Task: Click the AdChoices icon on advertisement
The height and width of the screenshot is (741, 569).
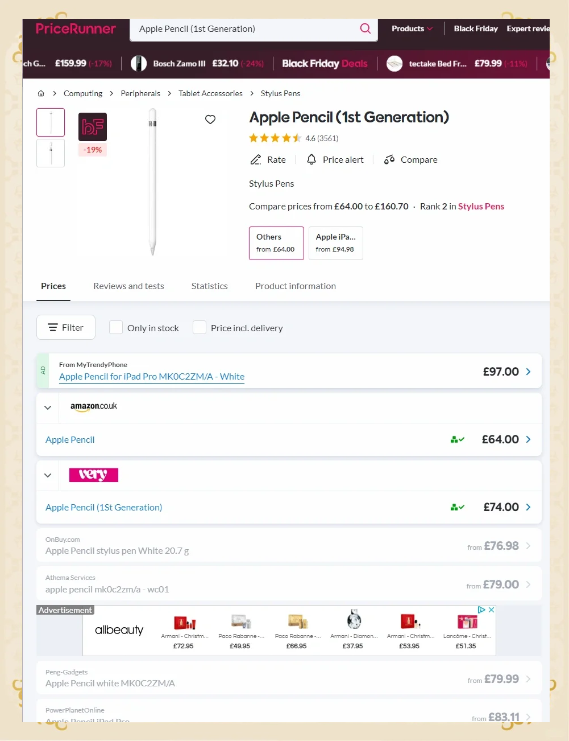Action: point(481,610)
